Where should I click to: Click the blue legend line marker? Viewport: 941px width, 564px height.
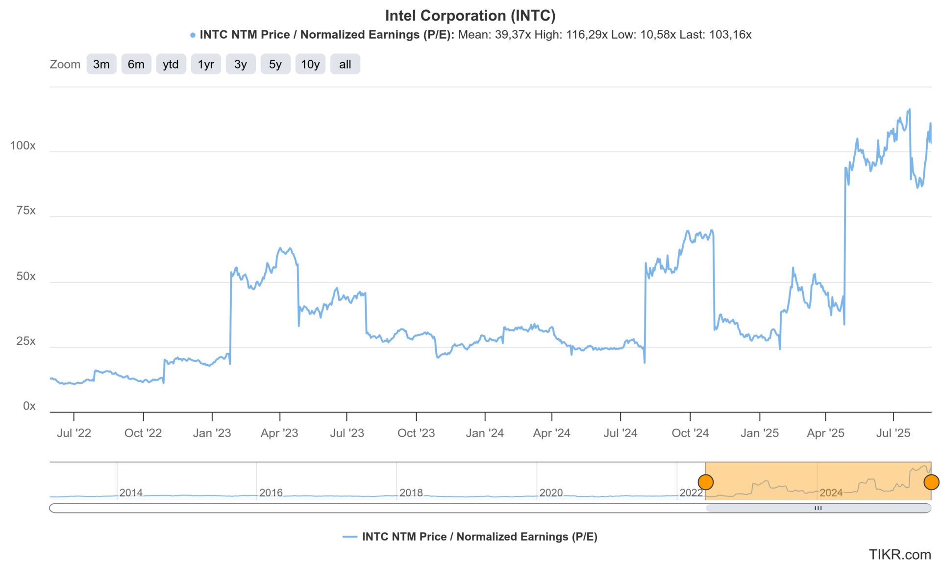(350, 537)
